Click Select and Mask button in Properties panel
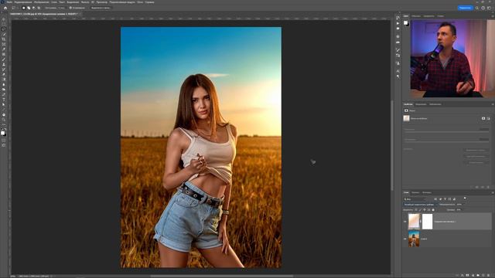495x278 pixels. coord(476,151)
